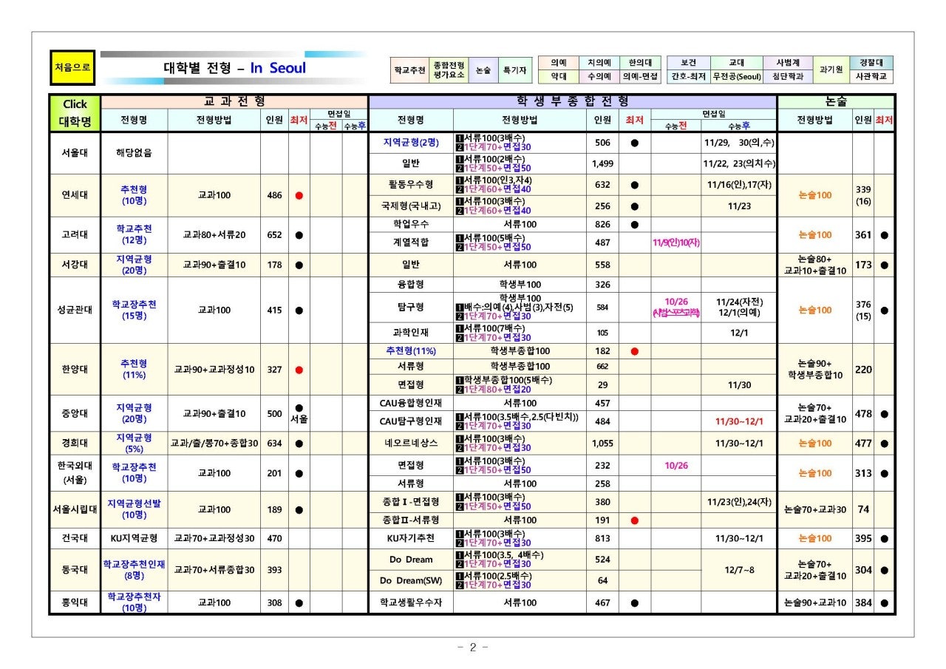Image resolution: width=946 pixels, height=669 pixels.
Task: Open the 고려대 university link
Action: tap(75, 235)
